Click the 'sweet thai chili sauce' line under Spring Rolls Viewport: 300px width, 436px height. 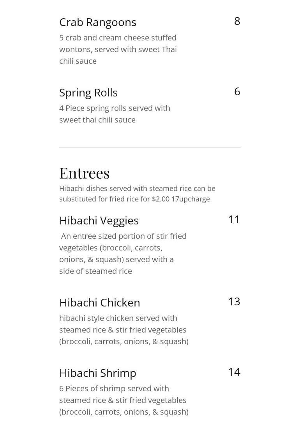click(97, 119)
